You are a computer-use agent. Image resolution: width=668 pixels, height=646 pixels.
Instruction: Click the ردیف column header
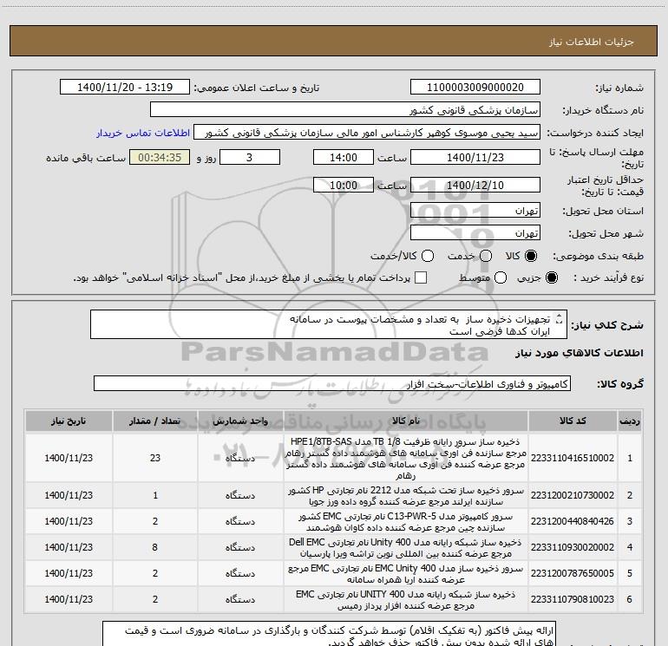(x=630, y=421)
